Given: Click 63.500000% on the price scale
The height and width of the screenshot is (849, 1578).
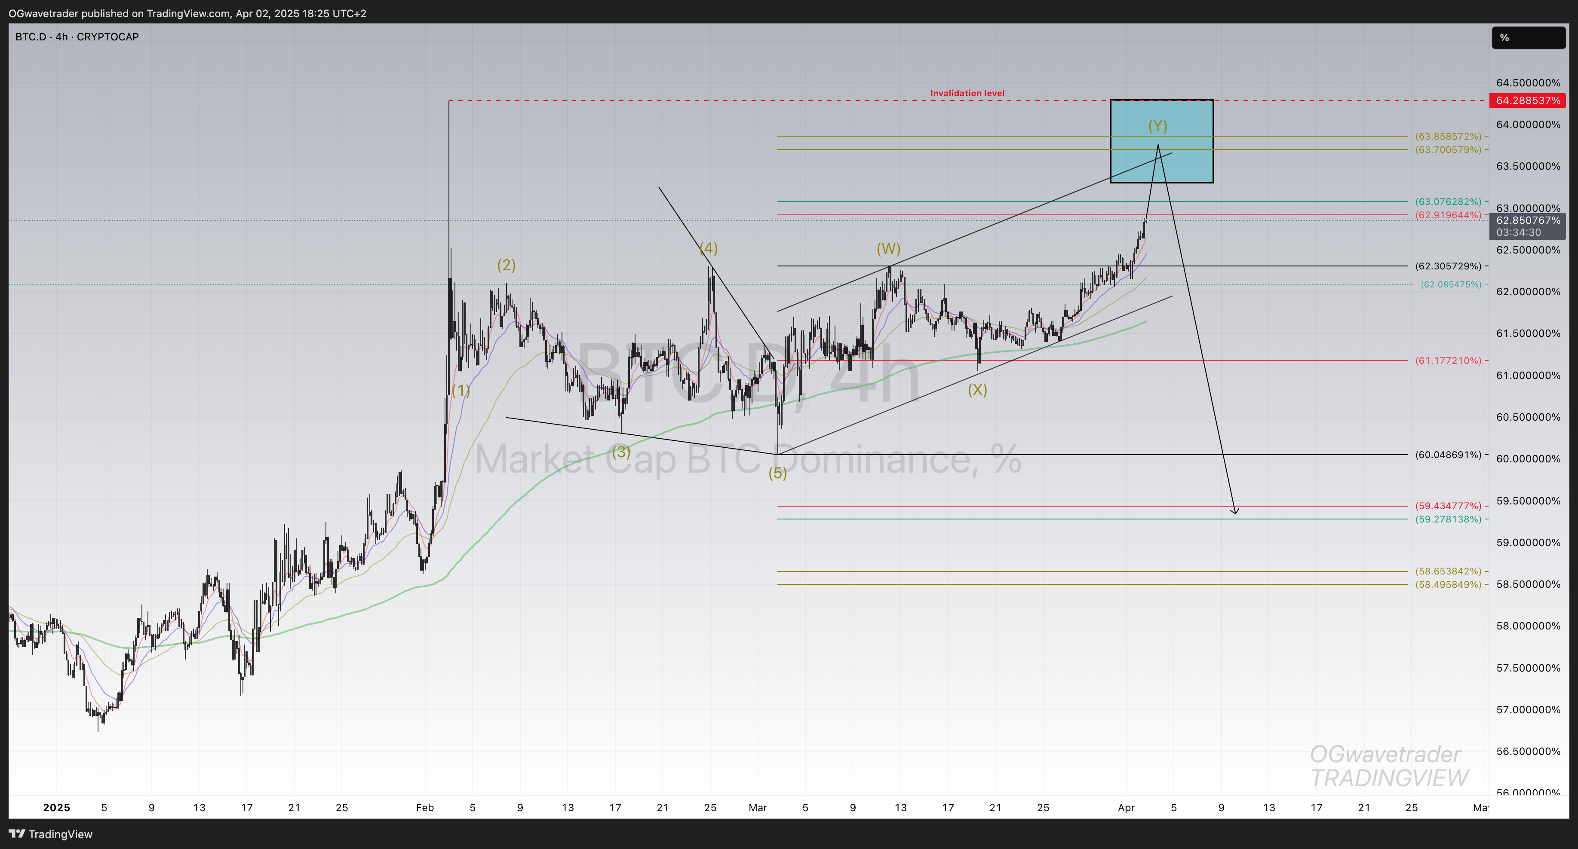Looking at the screenshot, I should (x=1528, y=167).
